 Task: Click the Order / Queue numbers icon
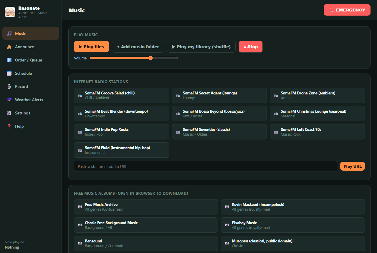pyautogui.click(x=9, y=60)
